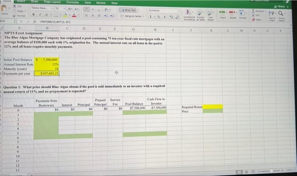Image resolution: width=297 pixels, height=176 pixels.
Task: Apply red font color A
Action: point(74,15)
